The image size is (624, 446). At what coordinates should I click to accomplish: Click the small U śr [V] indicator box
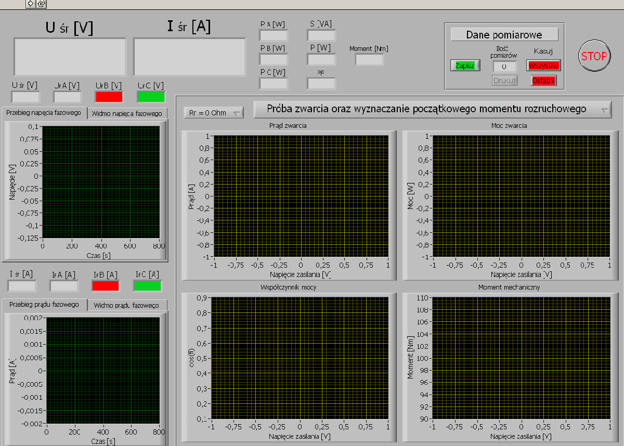pos(25,97)
